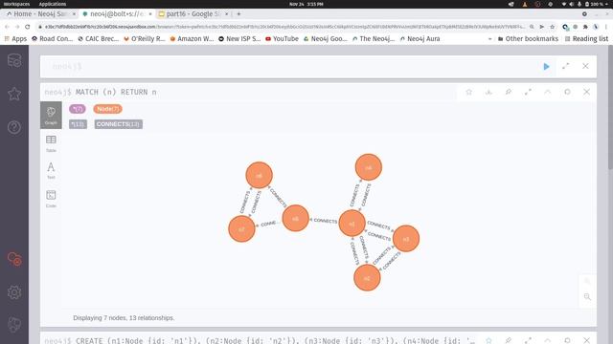
Task: Select graph node n5
Action: [x=295, y=219]
